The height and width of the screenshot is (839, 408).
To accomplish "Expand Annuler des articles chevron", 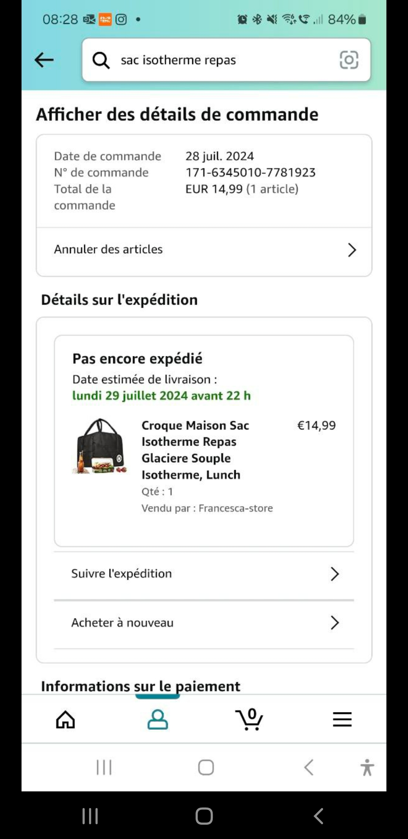I will tap(352, 250).
